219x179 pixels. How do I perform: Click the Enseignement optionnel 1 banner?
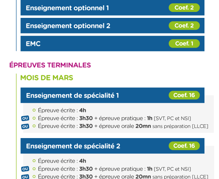112,8
